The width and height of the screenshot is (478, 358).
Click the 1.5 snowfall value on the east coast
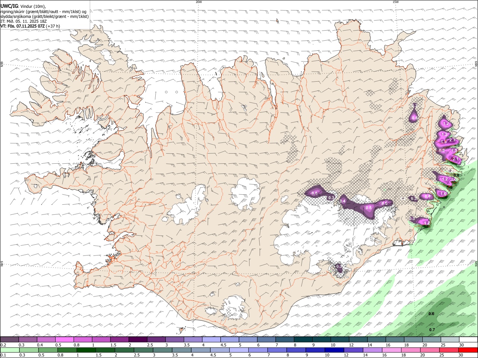[x=454, y=151]
